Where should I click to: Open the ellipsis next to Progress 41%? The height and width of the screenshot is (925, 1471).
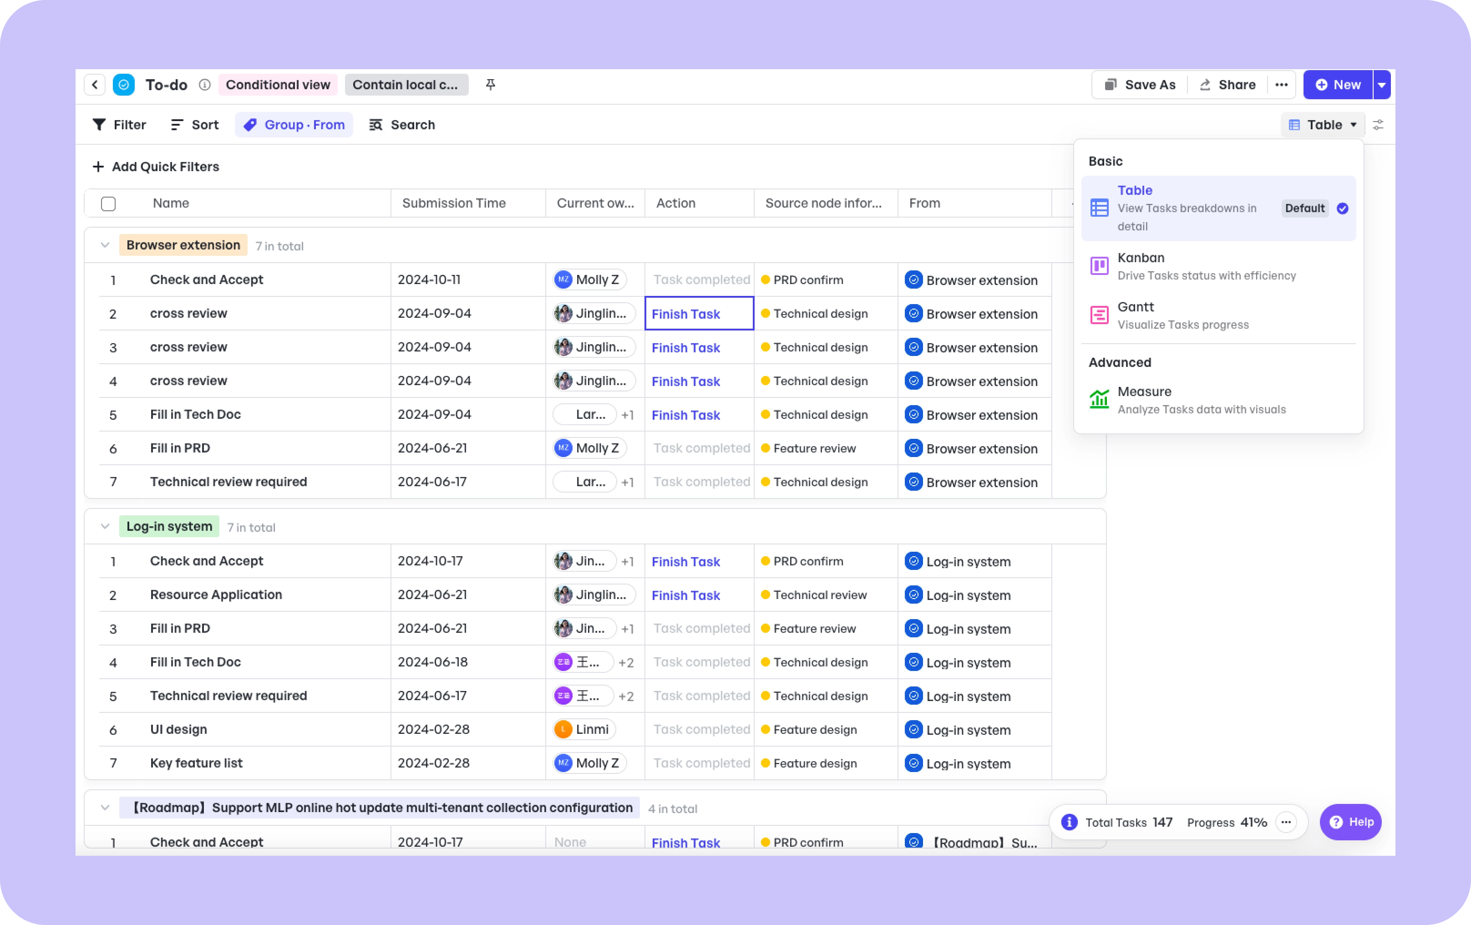point(1286,822)
